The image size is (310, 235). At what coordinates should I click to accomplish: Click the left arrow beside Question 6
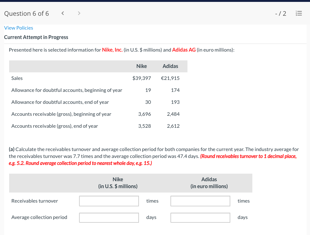coord(62,13)
